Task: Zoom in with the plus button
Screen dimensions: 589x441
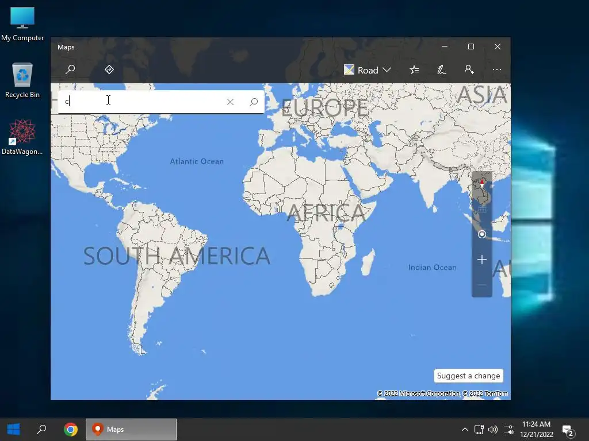Action: click(482, 260)
